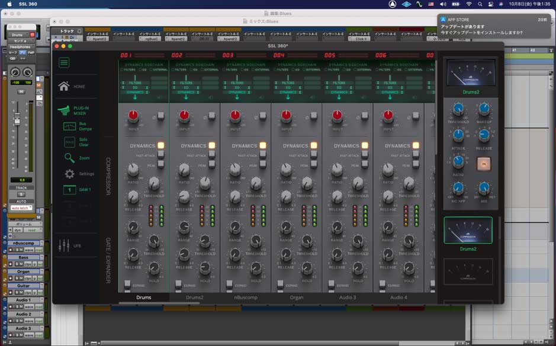556x346 pixels.
Task: Open Guitar track name dropdown arrow
Action: pos(41,286)
